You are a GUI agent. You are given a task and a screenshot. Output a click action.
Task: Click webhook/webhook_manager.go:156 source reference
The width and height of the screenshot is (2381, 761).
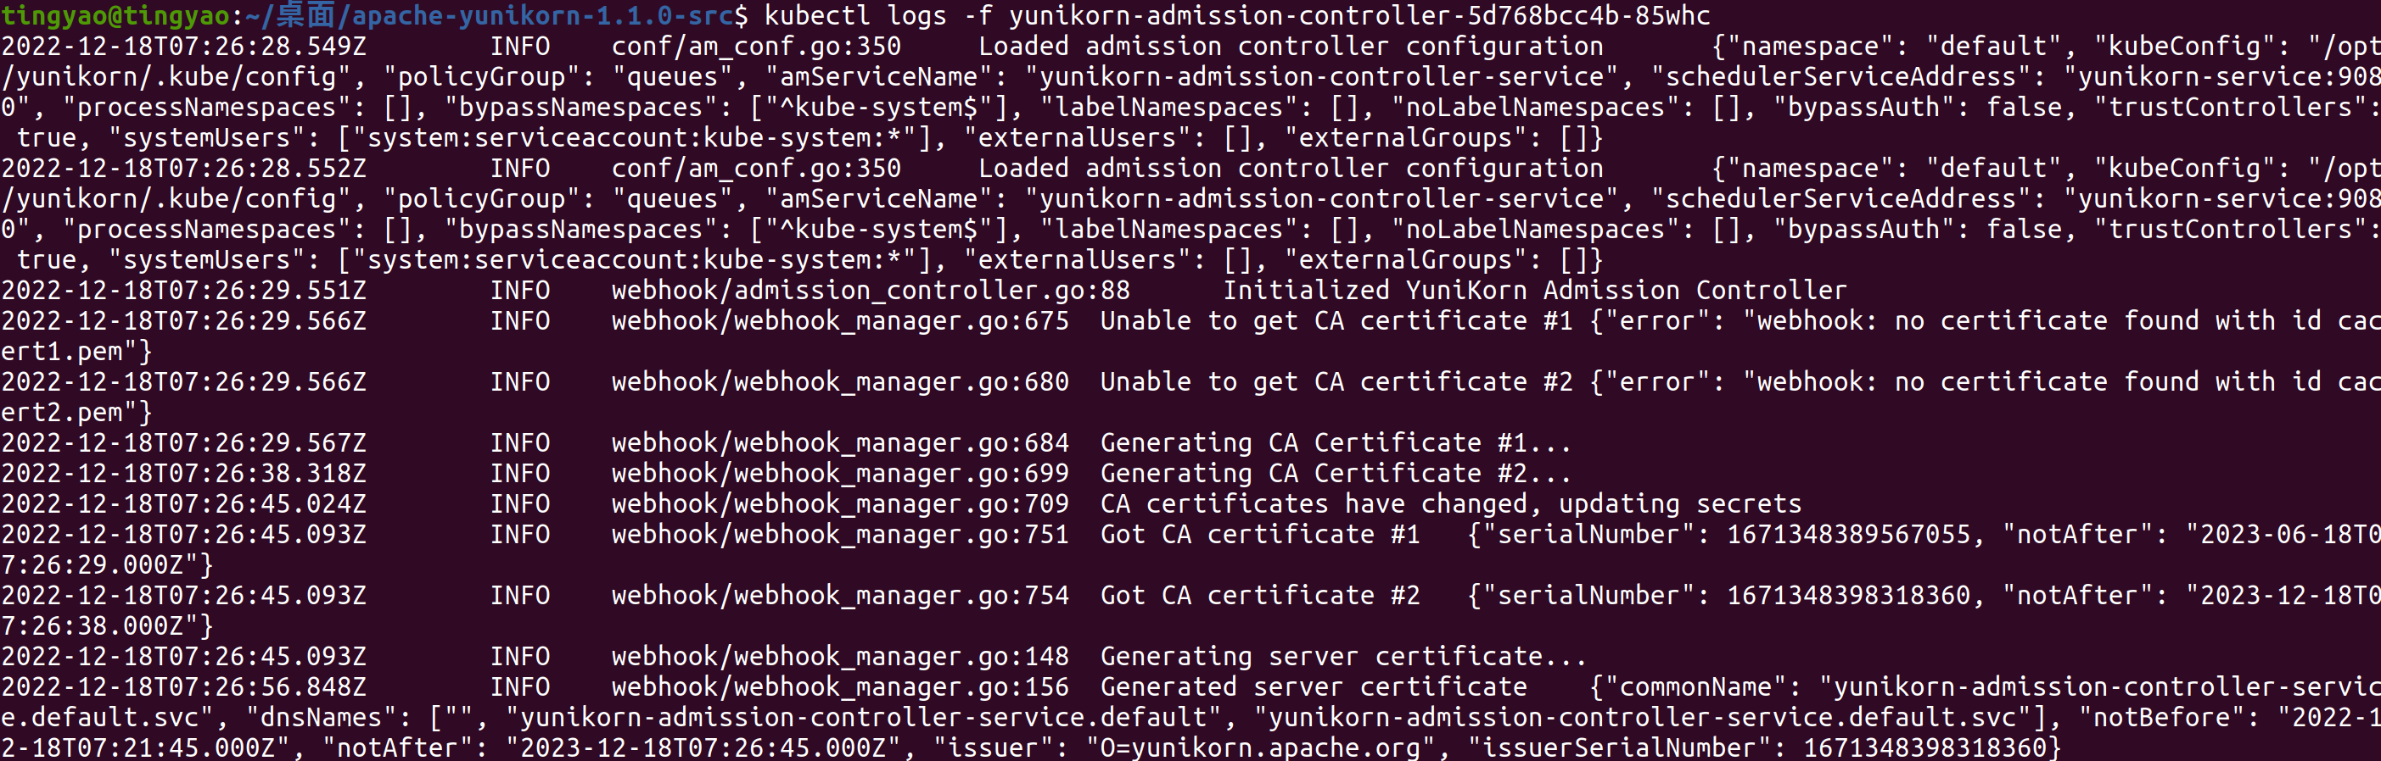tap(840, 686)
